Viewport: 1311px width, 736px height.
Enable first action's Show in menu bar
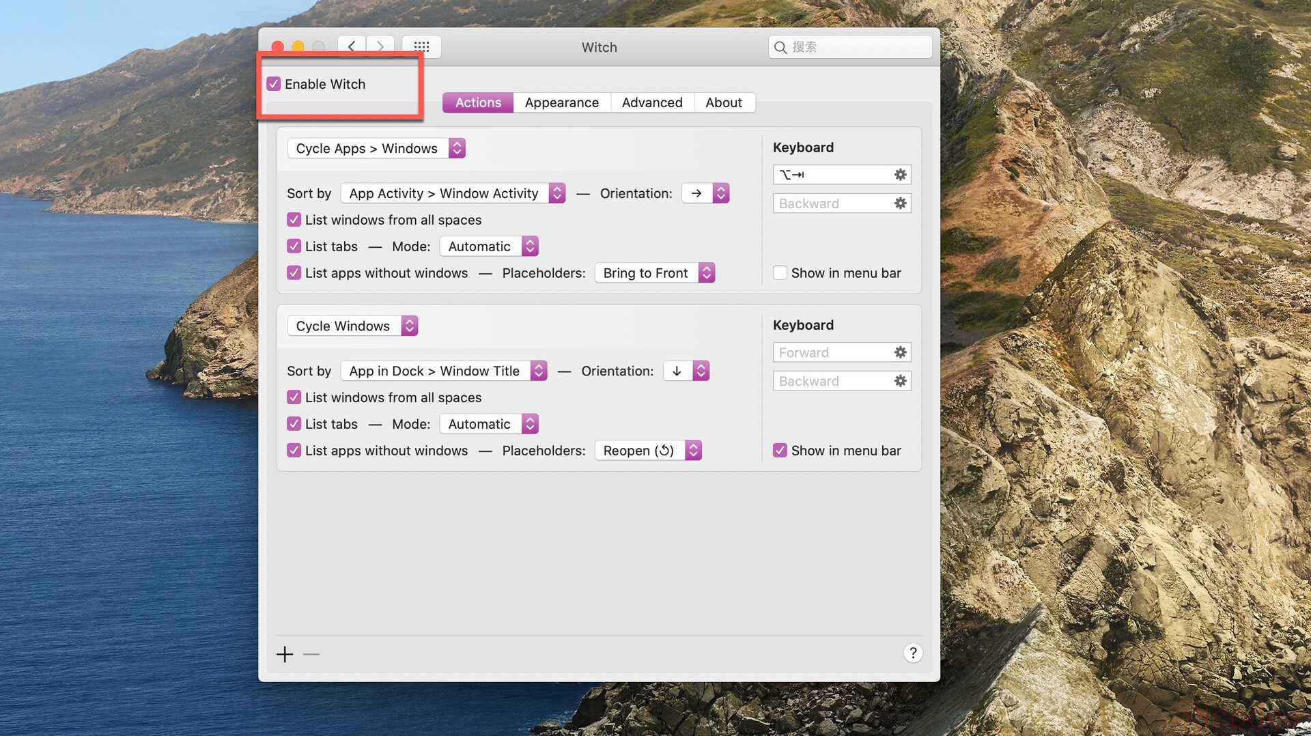point(780,273)
